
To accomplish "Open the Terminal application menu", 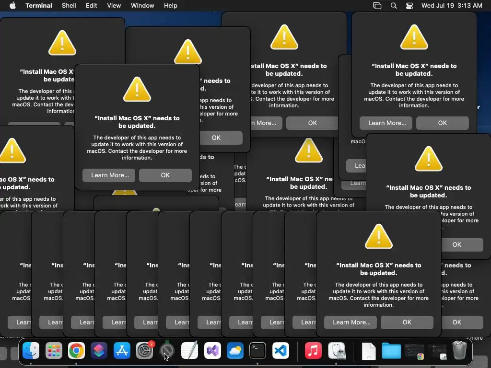I will (39, 5).
